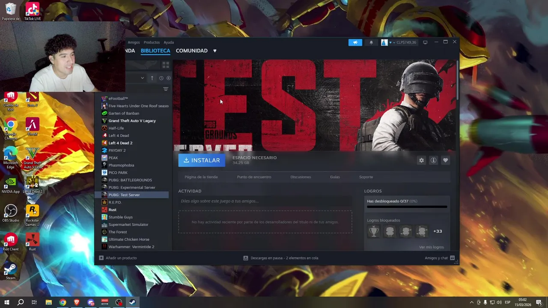Image resolution: width=548 pixels, height=308 pixels.
Task: Open advanced library filter icon
Action: (166, 89)
